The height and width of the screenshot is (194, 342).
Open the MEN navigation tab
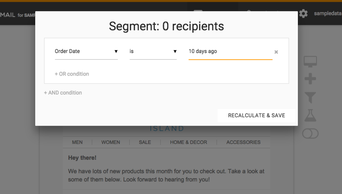coord(77,142)
